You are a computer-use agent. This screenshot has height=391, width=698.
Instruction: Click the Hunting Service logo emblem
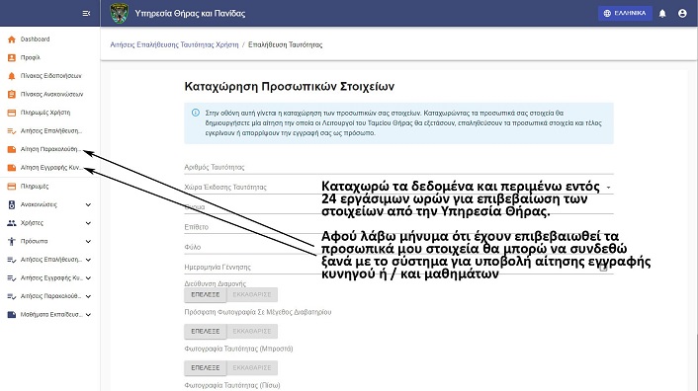[119, 14]
